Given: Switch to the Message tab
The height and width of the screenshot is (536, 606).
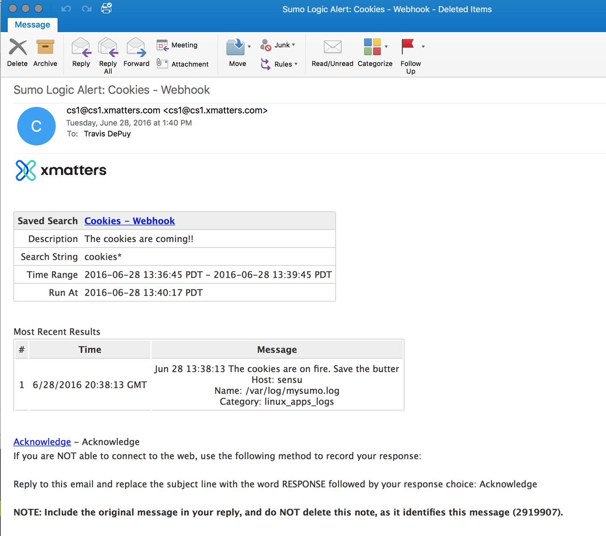Looking at the screenshot, I should click(32, 25).
